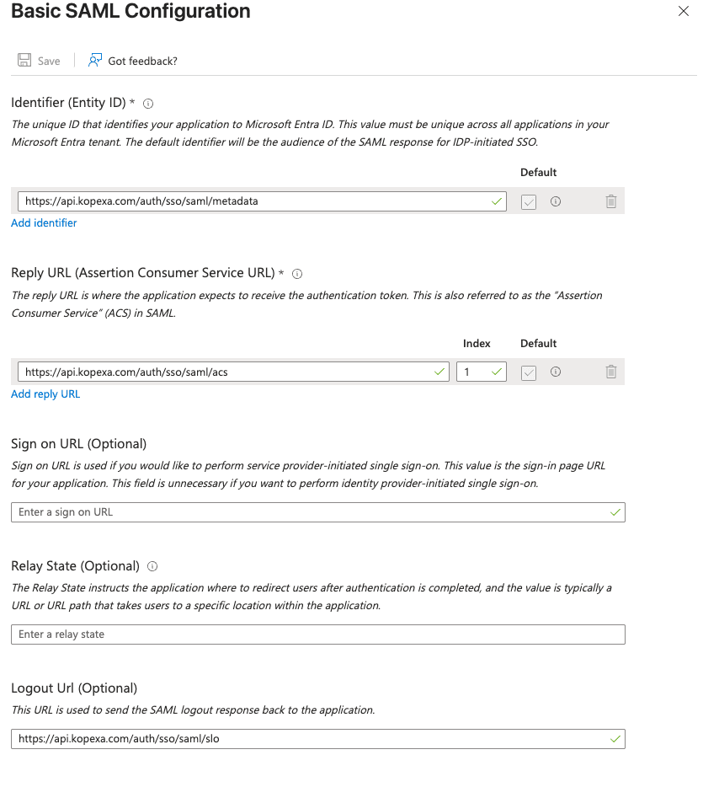Select the Logout Url field value
The width and height of the screenshot is (703, 787).
(317, 738)
